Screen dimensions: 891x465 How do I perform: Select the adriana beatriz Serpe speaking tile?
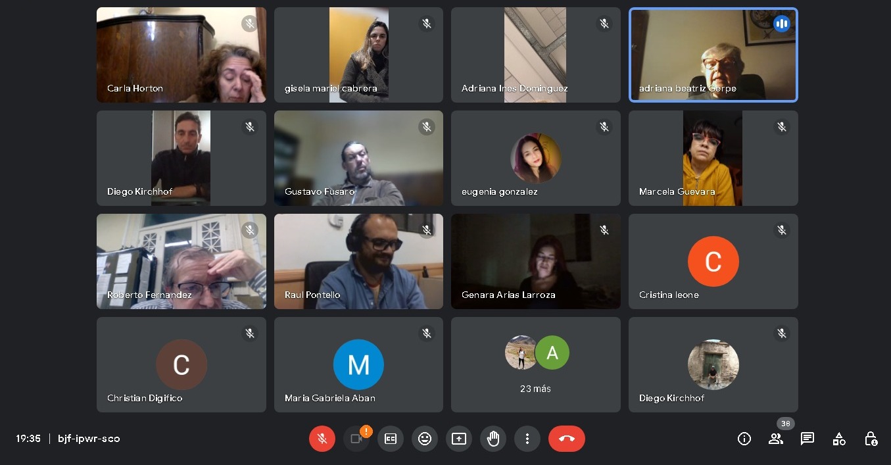pos(713,55)
